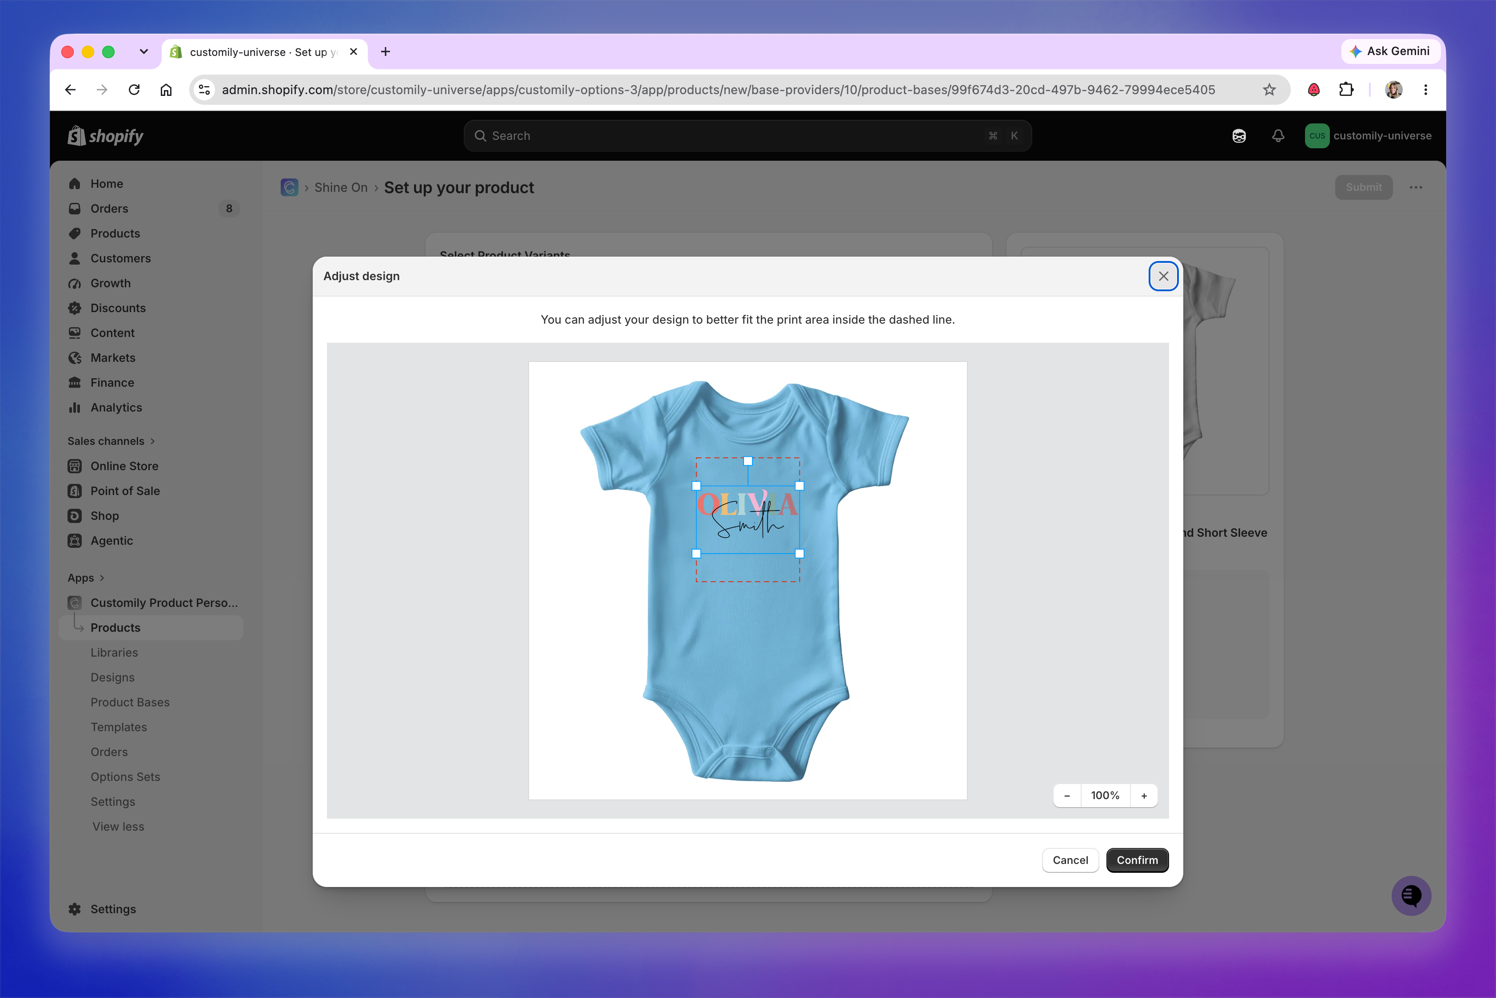1496x998 pixels.
Task: Open the chat support bubble
Action: (x=1411, y=895)
